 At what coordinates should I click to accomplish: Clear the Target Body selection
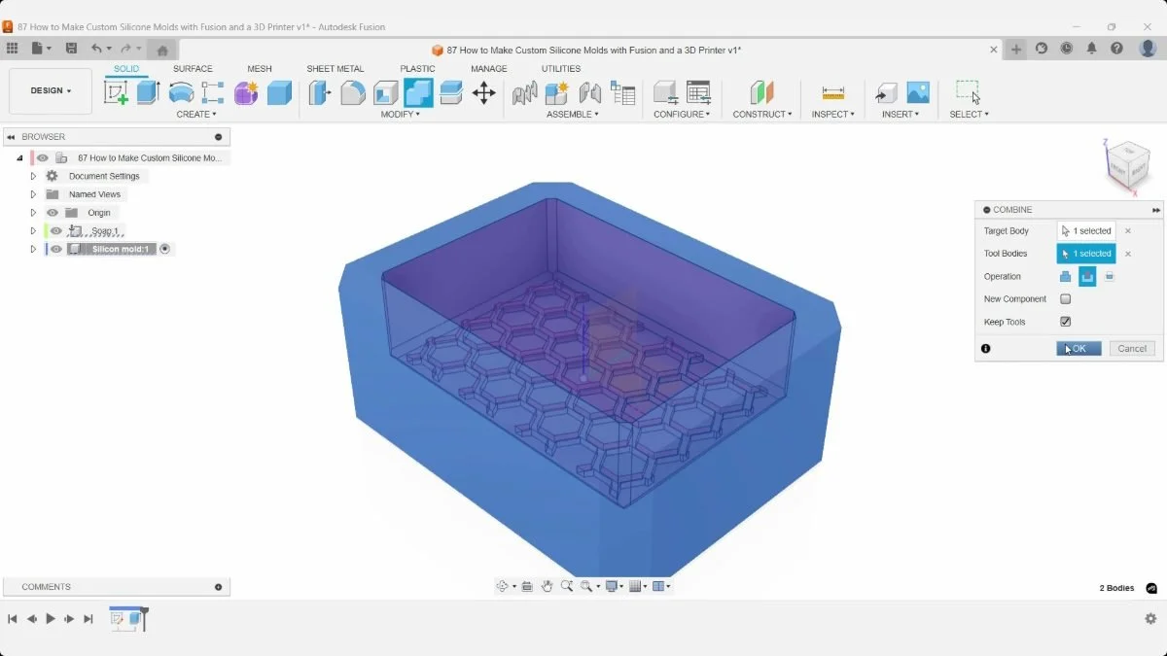coord(1128,231)
